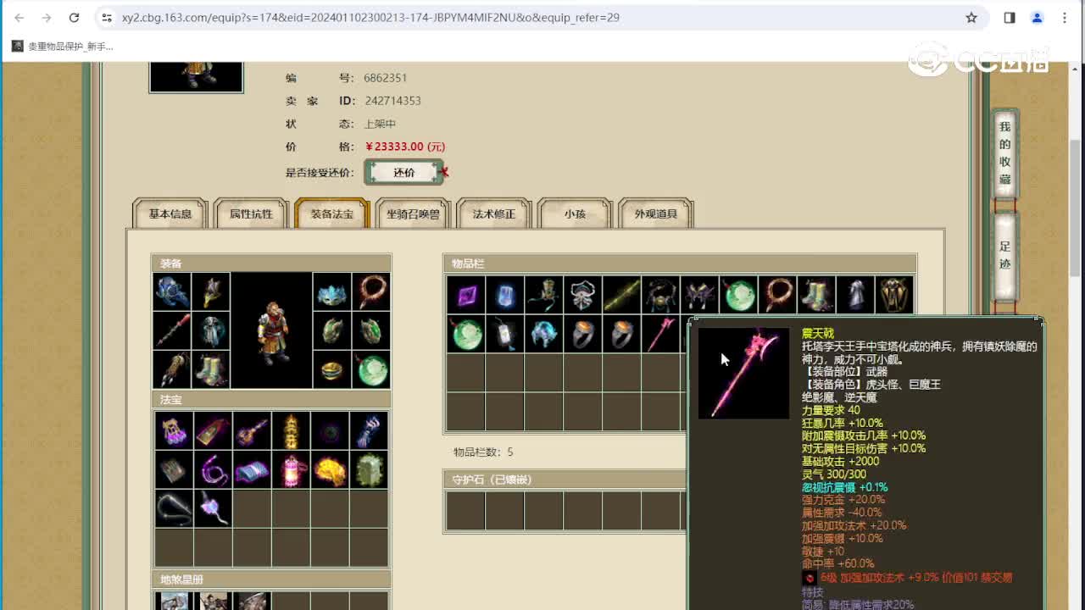Viewport: 1085px width, 610px height.
Task: Select the silver cloak in 物品栏
Action: (x=855, y=295)
